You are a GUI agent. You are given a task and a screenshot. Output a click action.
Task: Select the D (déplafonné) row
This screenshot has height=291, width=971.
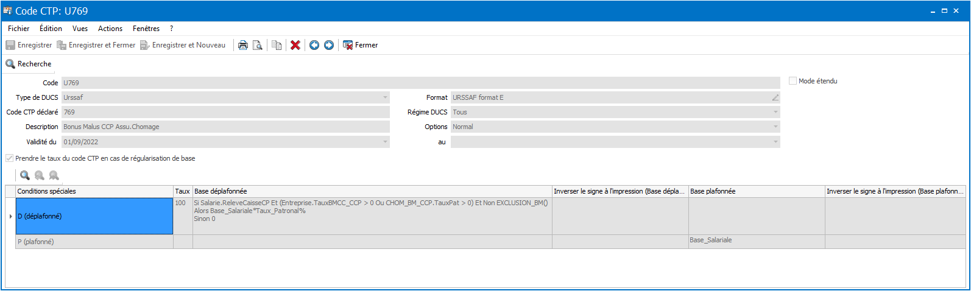point(94,216)
